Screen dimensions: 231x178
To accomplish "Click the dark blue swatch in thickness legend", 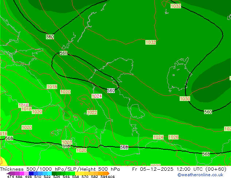I will point(31,173).
